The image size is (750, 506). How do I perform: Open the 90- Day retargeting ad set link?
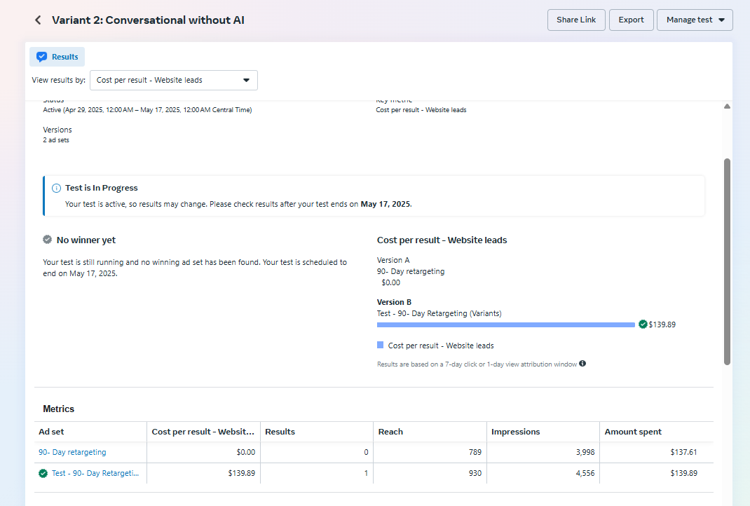tap(72, 452)
